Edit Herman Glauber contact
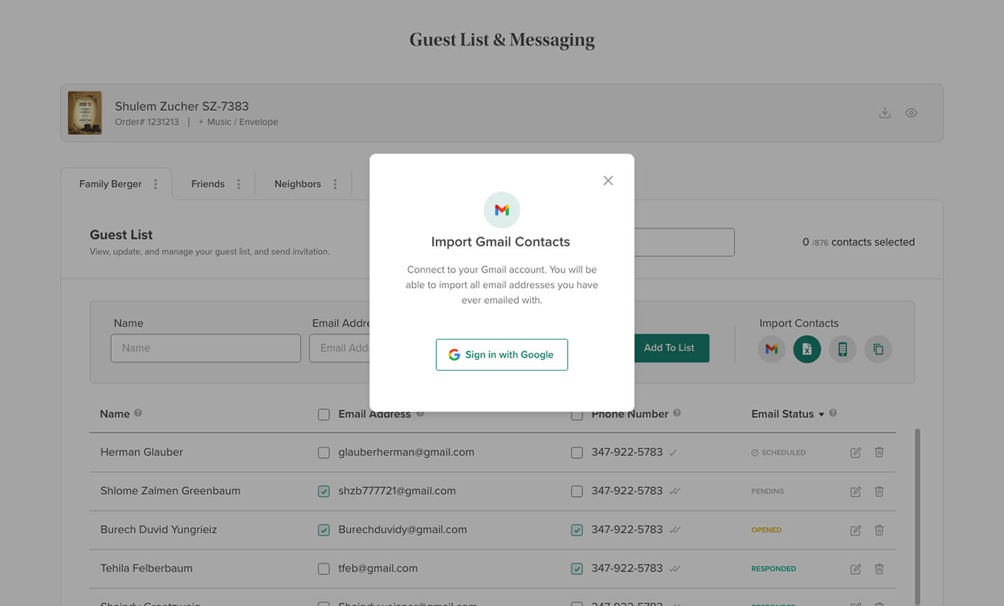This screenshot has height=606, width=1004. pyautogui.click(x=855, y=452)
